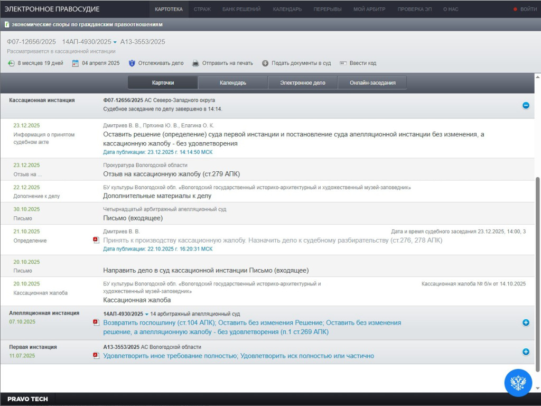The width and height of the screenshot is (541, 406).
Task: Open PDF icon for the first instance decision
Action: coord(96,356)
